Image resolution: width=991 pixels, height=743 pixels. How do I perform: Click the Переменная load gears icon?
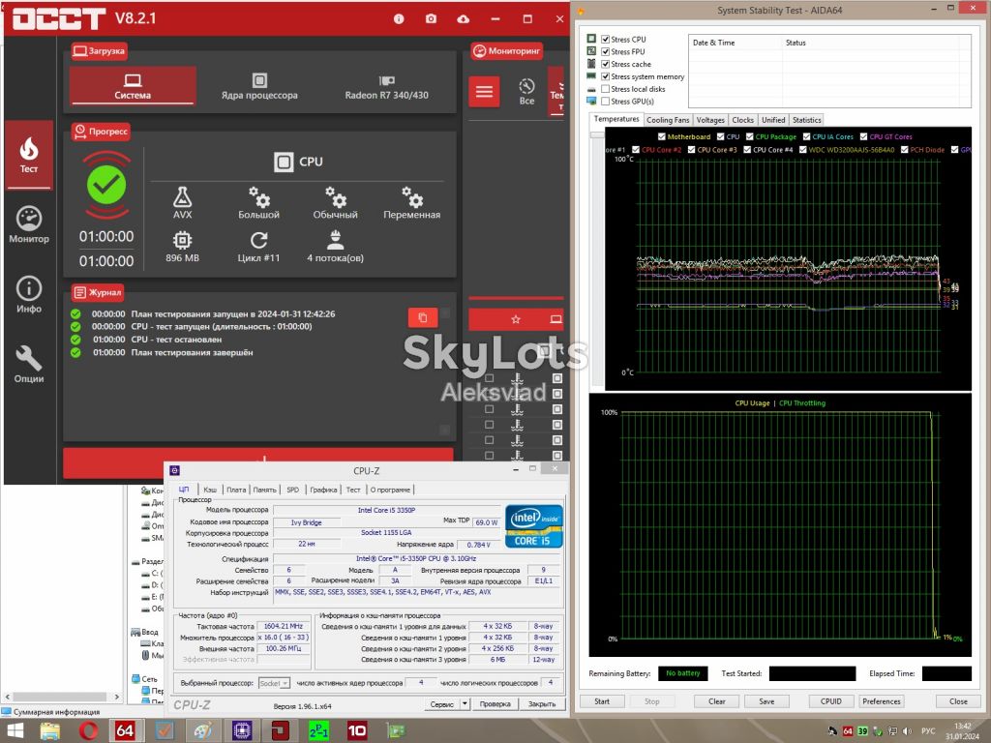click(x=412, y=197)
